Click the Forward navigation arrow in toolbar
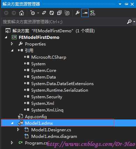Viewport: 136px width, 149px height. (14, 13)
